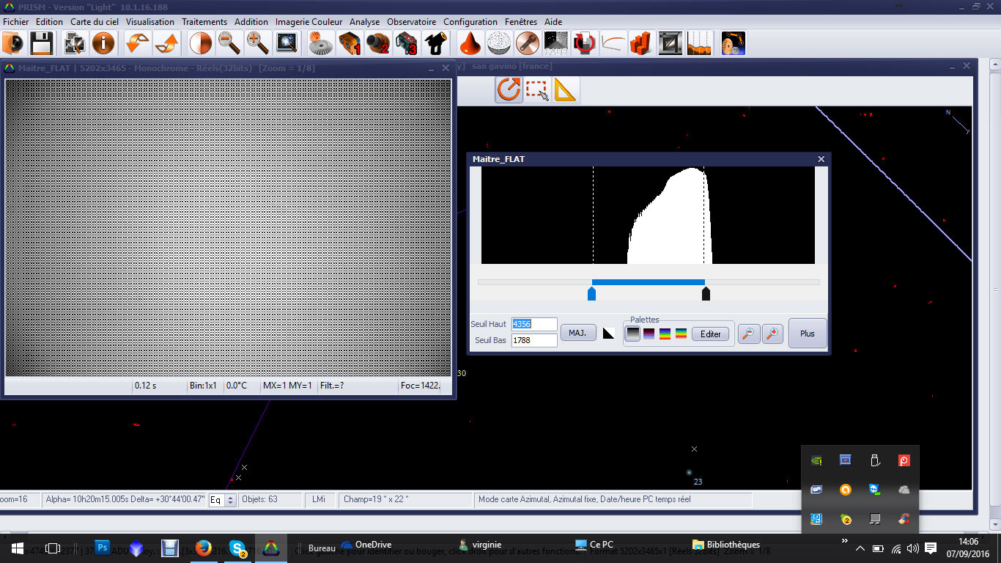Click the Editer palette button

[710, 334]
